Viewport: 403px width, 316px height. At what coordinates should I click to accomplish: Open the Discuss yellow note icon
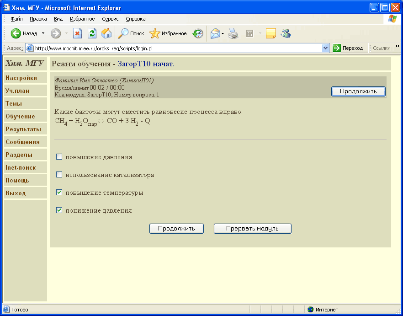pos(270,33)
